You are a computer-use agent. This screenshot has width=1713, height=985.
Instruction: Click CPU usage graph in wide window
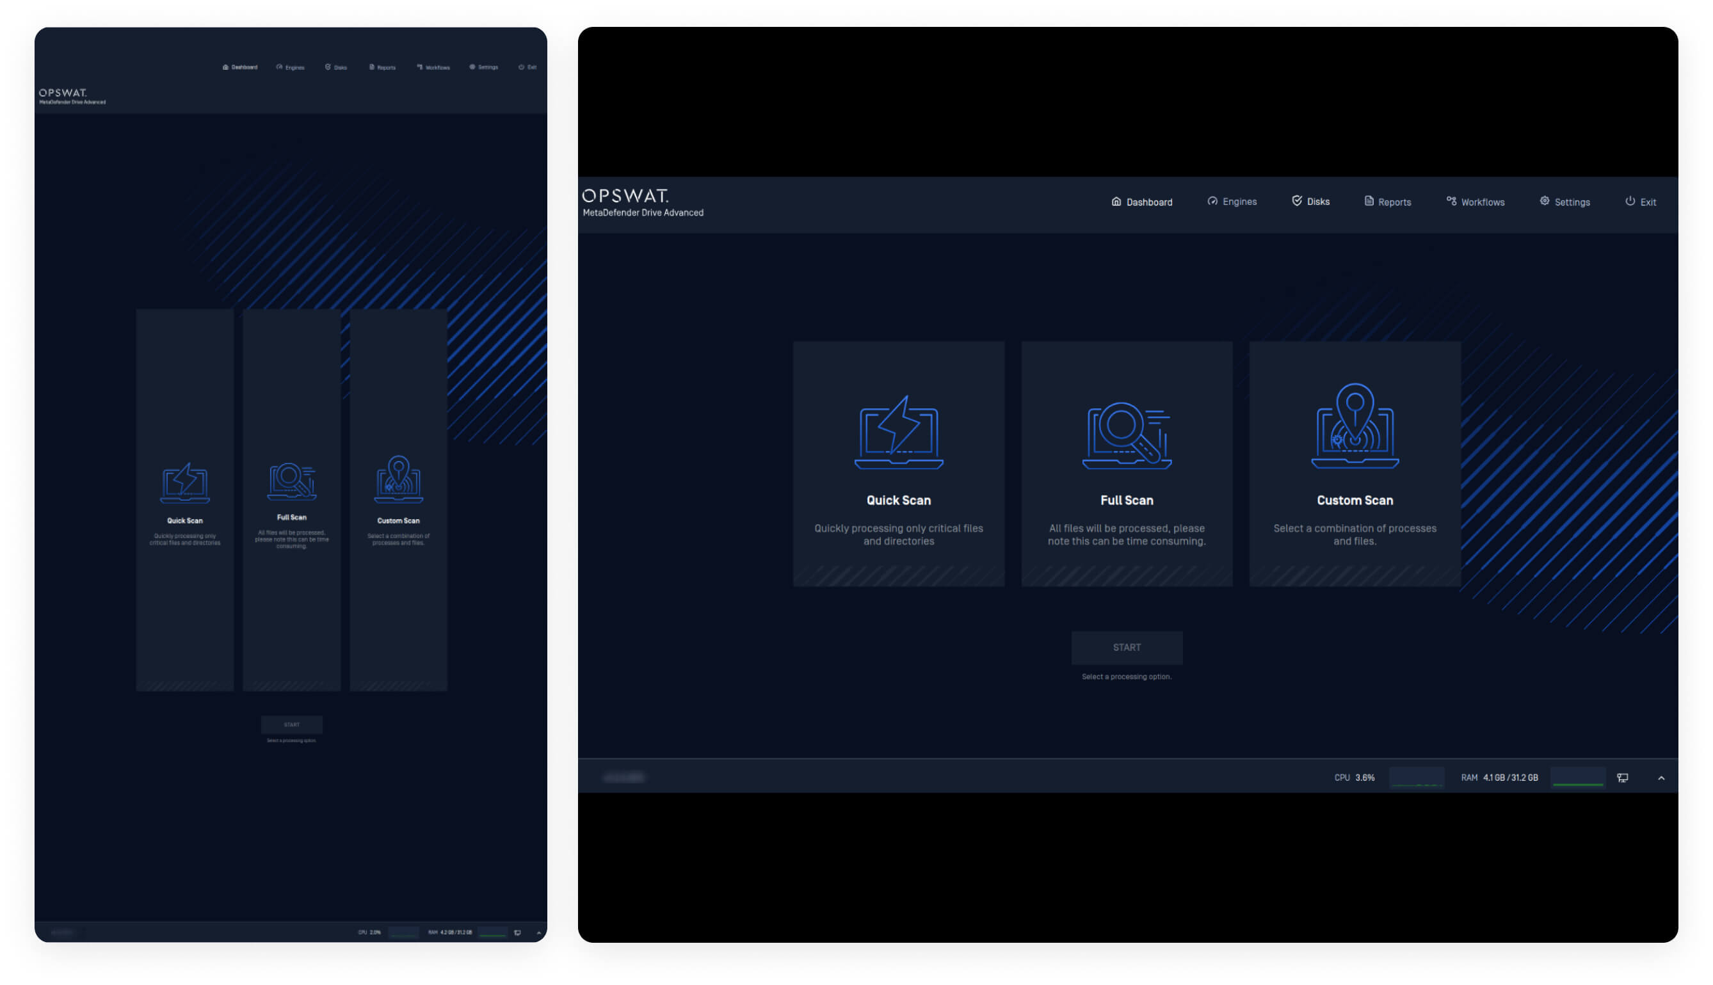[x=1416, y=778]
